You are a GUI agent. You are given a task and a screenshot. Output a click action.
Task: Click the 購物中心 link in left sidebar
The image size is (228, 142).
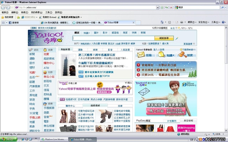pos(49,63)
